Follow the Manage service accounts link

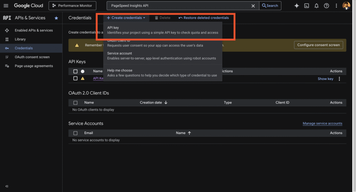click(x=322, y=123)
